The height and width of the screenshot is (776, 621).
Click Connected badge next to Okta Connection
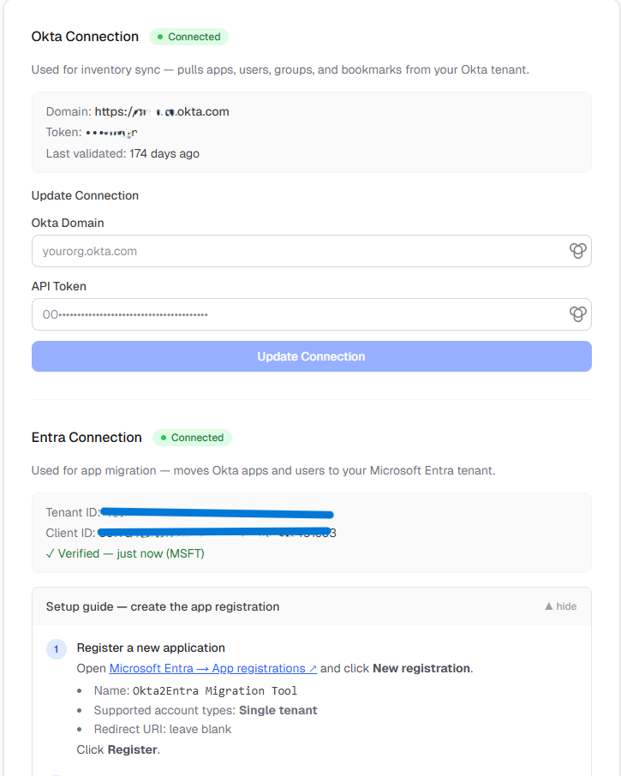188,37
